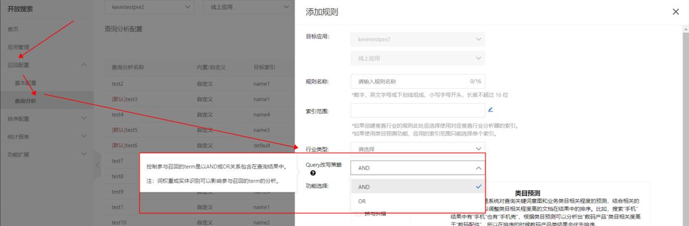
Task: Expand the 统计报表 sidebar section
Action: point(84,136)
